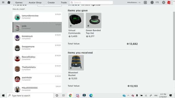This screenshot has width=175, height=98.
Task: Select the aseinhole trade
Action: [37, 79]
